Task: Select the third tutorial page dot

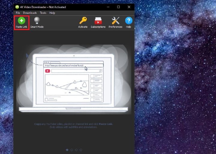Action: pos(76,150)
